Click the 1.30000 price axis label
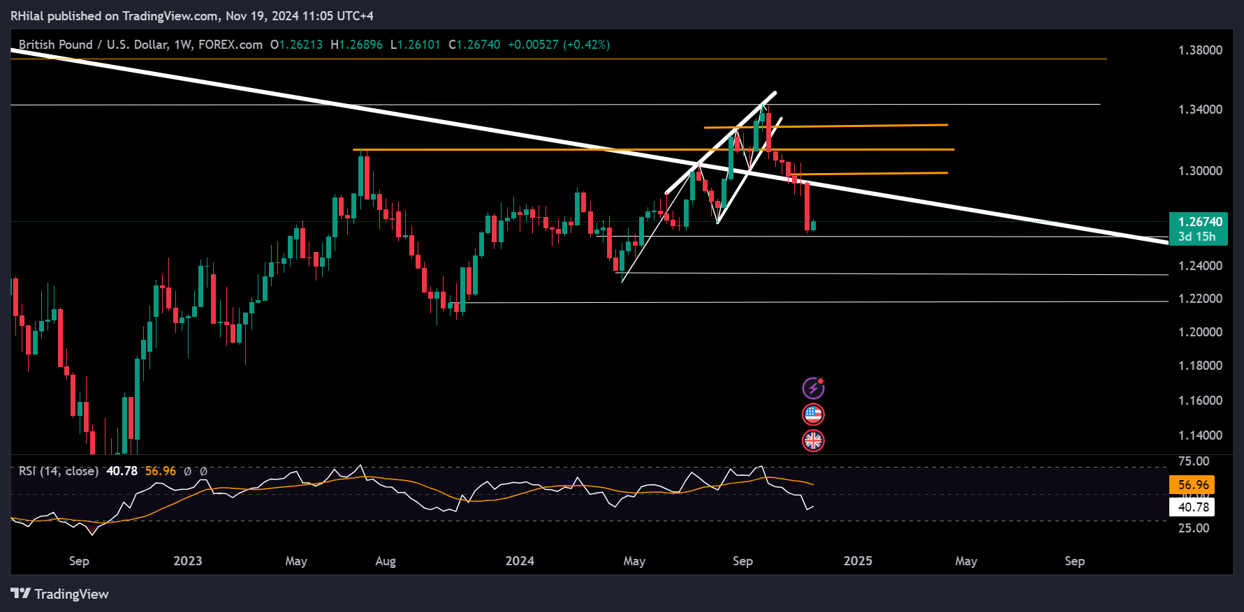The width and height of the screenshot is (1244, 612). pos(1200,171)
